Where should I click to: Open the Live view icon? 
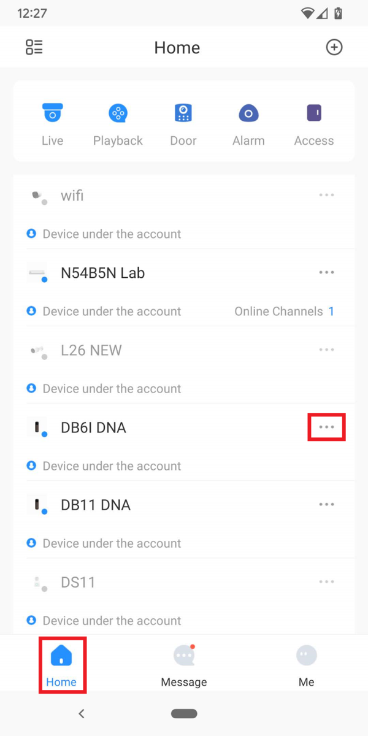[52, 114]
